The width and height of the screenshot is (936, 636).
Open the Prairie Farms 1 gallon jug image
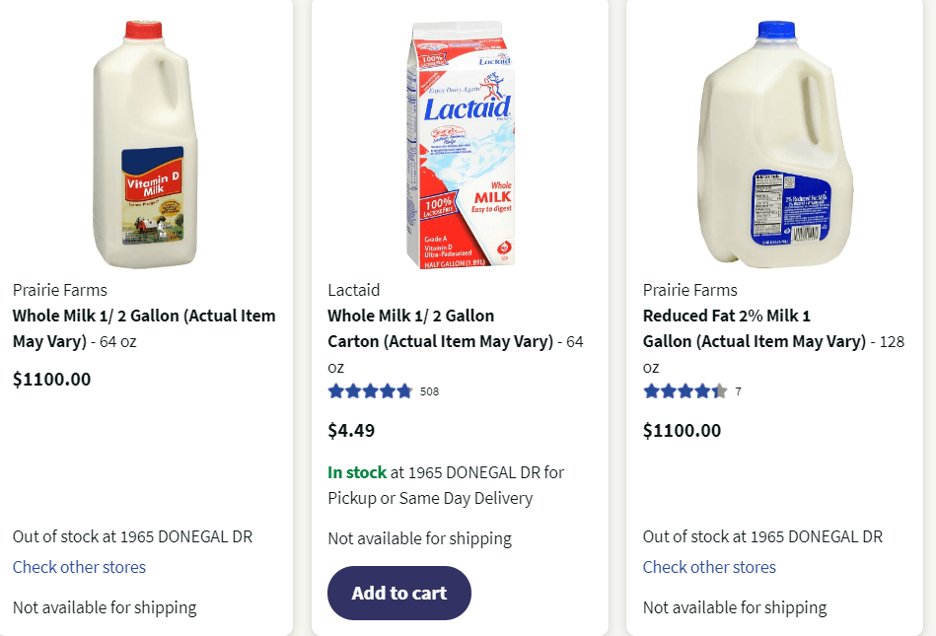[x=774, y=145]
